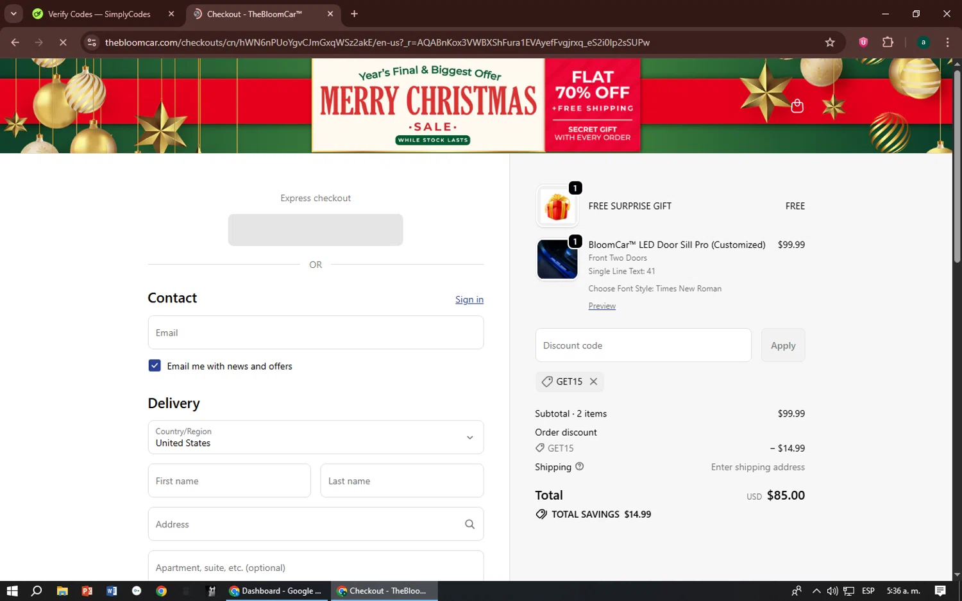This screenshot has height=601, width=962.
Task: Open the Windows Start menu
Action: (12, 591)
